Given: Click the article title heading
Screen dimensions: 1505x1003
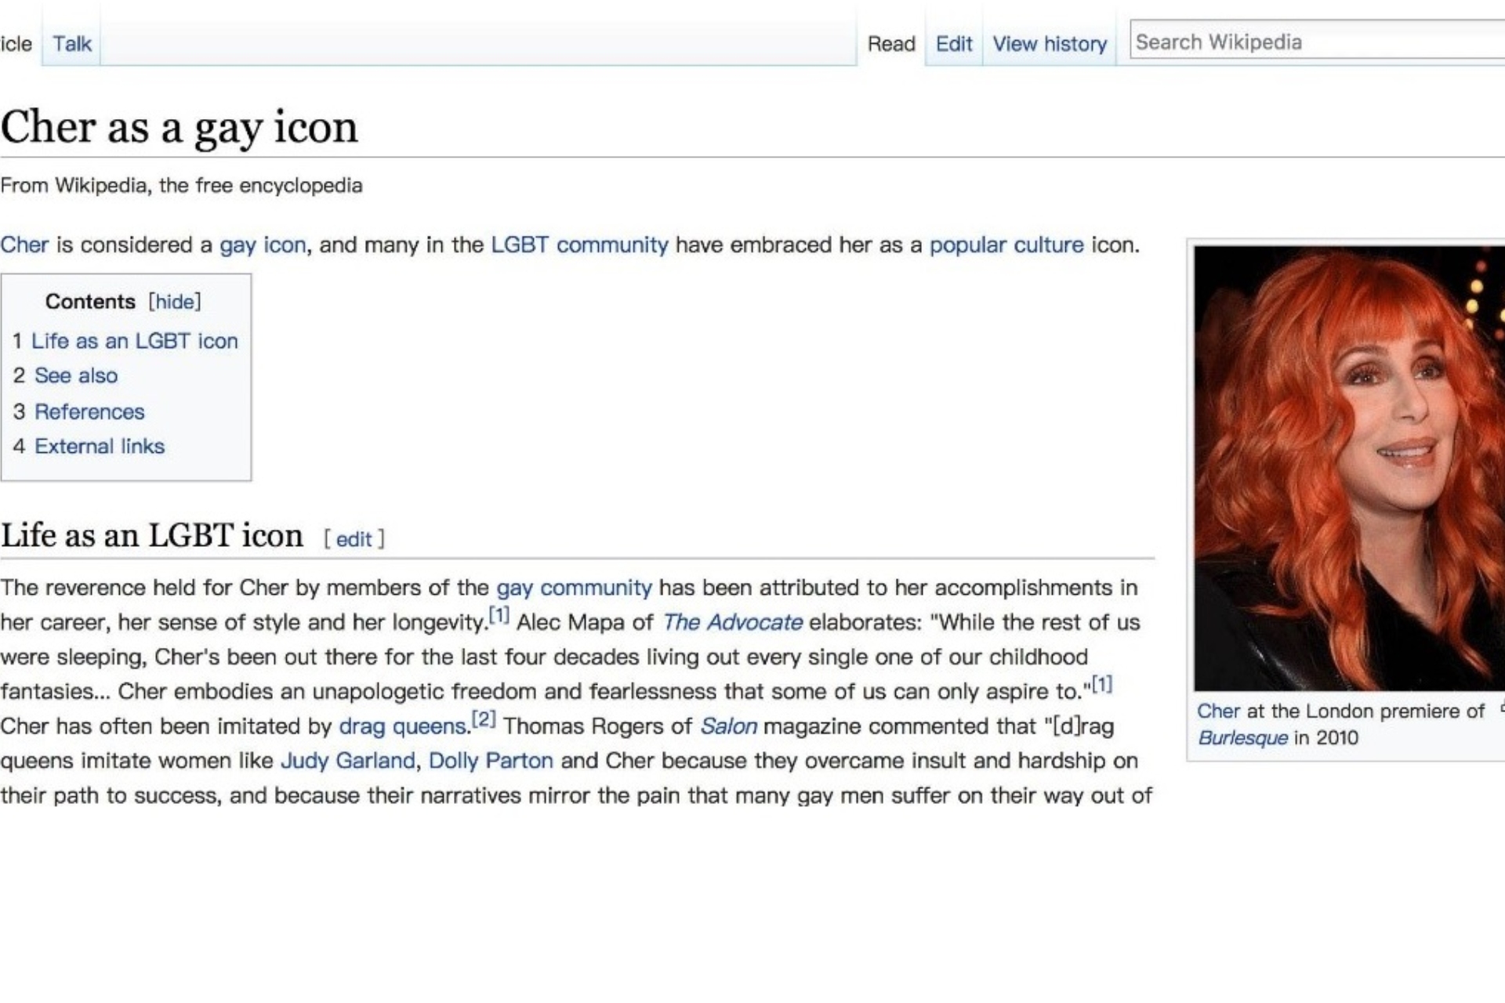Looking at the screenshot, I should tap(180, 127).
